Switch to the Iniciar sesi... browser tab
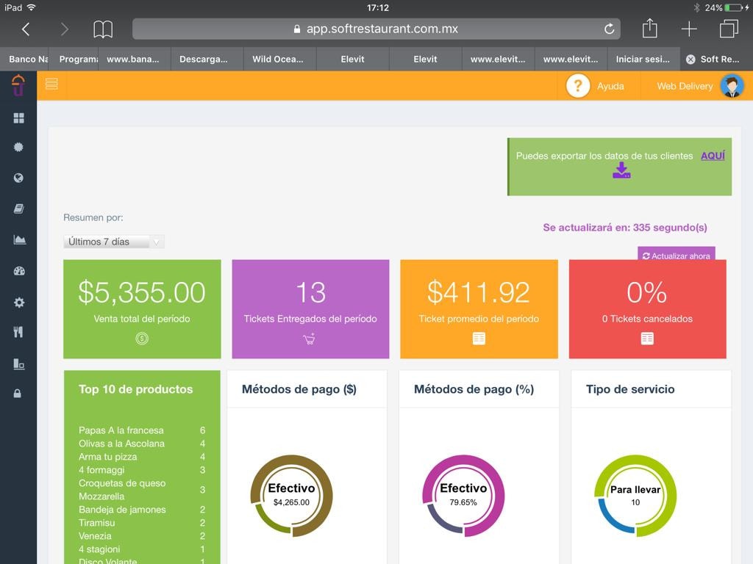This screenshot has width=753, height=564. (x=643, y=59)
